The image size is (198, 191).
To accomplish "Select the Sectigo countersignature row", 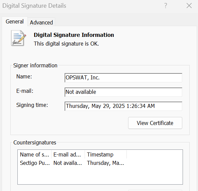I will pyautogui.click(x=72, y=163).
